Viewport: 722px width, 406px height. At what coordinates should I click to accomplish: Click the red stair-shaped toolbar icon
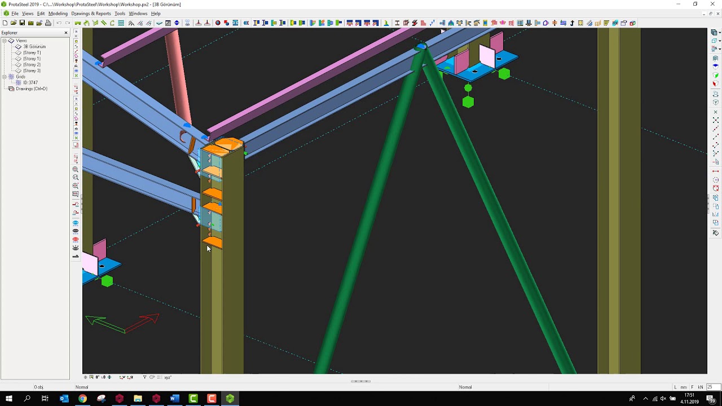424,23
